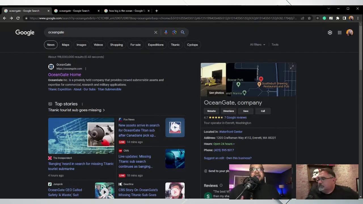Click the Website button in the OceanGate panel
Viewport: 363px width, 204px height.
tap(211, 111)
